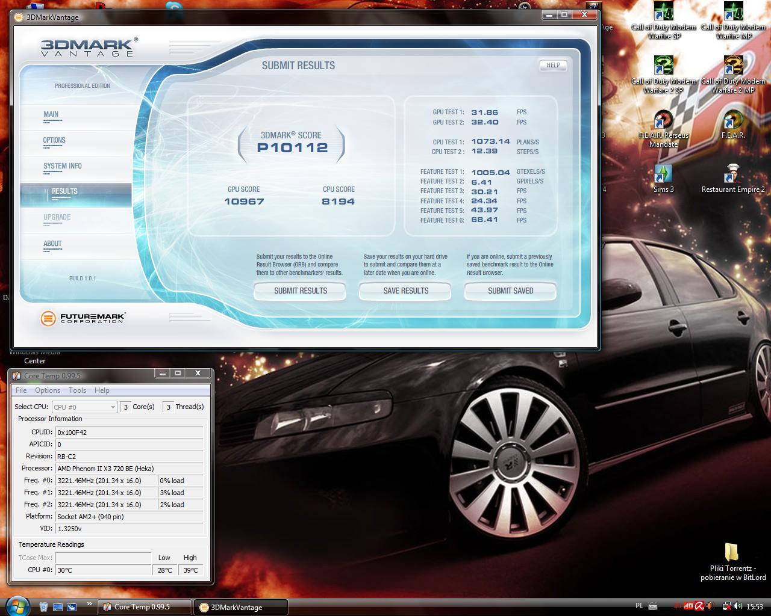Click the CPUID field 0x100F42
This screenshot has height=616, width=771.
129,433
